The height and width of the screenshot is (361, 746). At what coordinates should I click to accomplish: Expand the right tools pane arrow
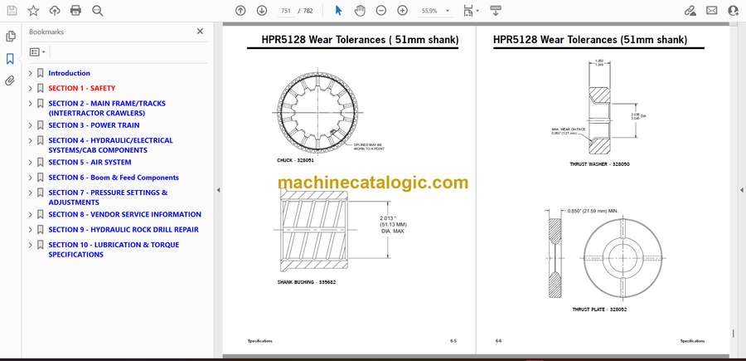pyautogui.click(x=741, y=190)
